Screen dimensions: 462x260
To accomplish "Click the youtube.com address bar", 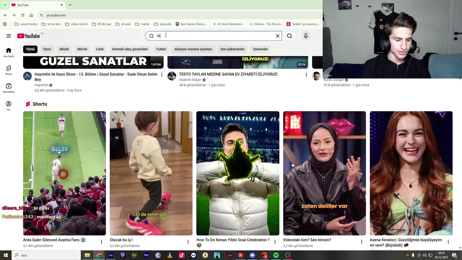I will coord(180,15).
